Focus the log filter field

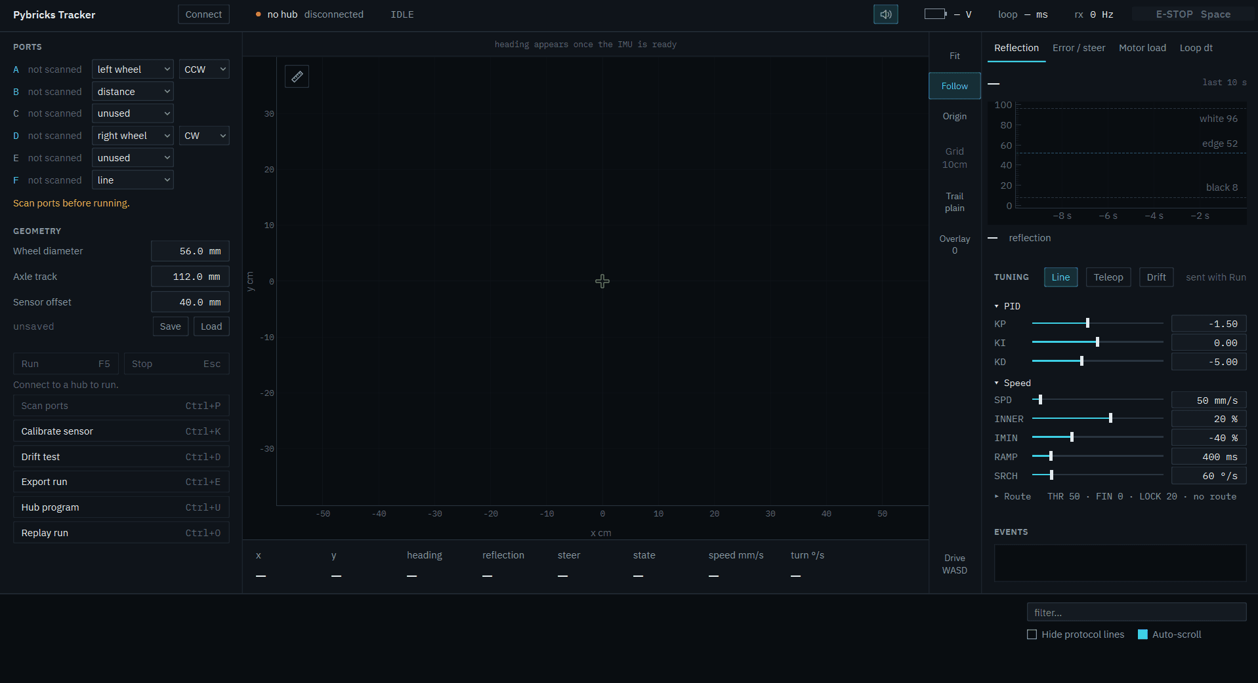[x=1137, y=612]
